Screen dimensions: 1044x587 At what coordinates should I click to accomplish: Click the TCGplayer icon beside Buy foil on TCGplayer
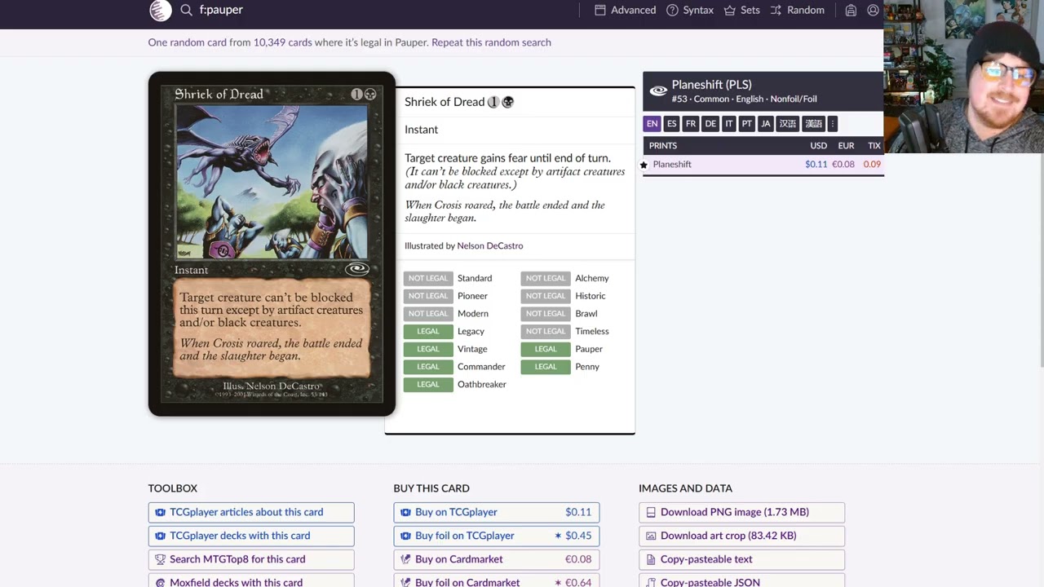[405, 536]
